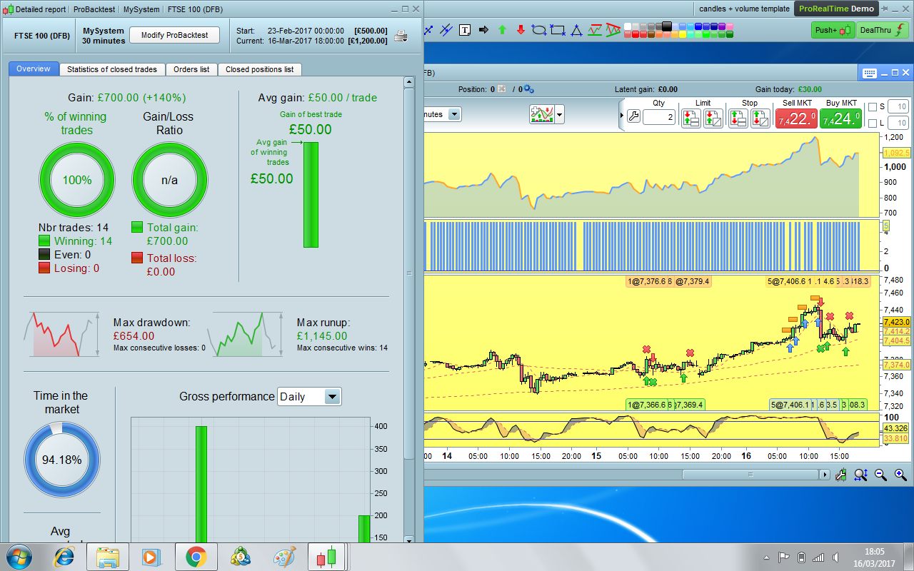Click the Qty input field

[658, 117]
